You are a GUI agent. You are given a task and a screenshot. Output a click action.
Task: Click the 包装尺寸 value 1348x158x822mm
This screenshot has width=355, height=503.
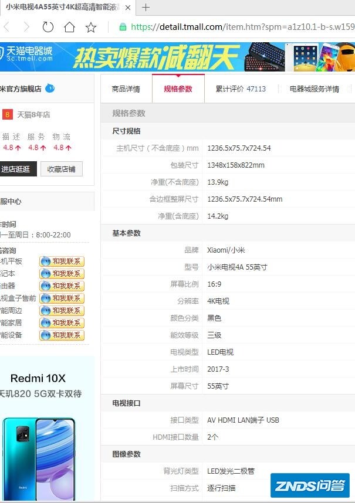pos(236,165)
